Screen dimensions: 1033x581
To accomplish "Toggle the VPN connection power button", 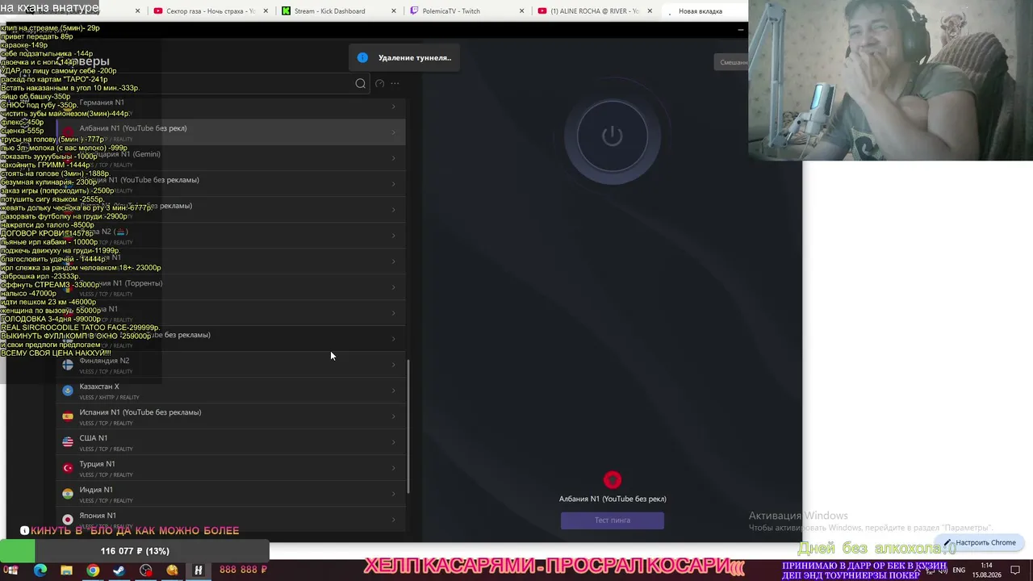I will (x=613, y=136).
